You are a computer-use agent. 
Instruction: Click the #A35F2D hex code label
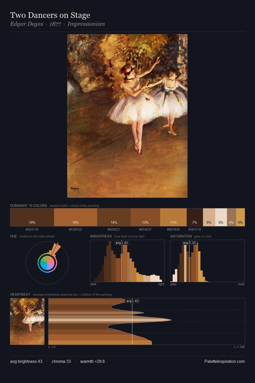coord(75,230)
